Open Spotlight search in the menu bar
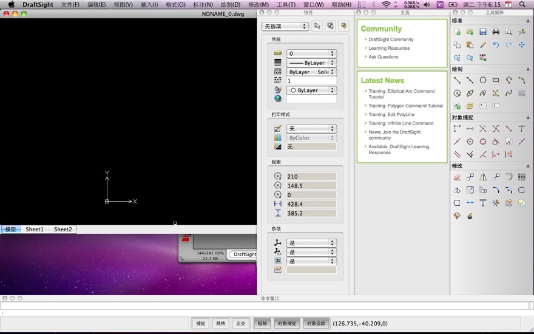This screenshot has width=534, height=334. click(522, 4)
